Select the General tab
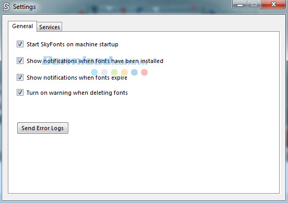288x203 pixels. click(22, 26)
